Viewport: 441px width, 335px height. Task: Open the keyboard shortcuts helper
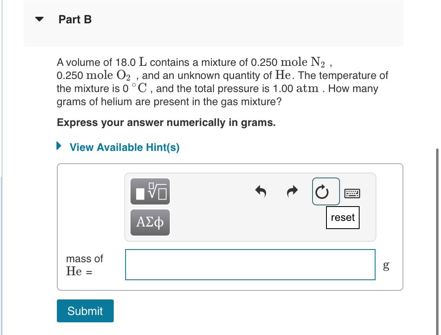352,193
